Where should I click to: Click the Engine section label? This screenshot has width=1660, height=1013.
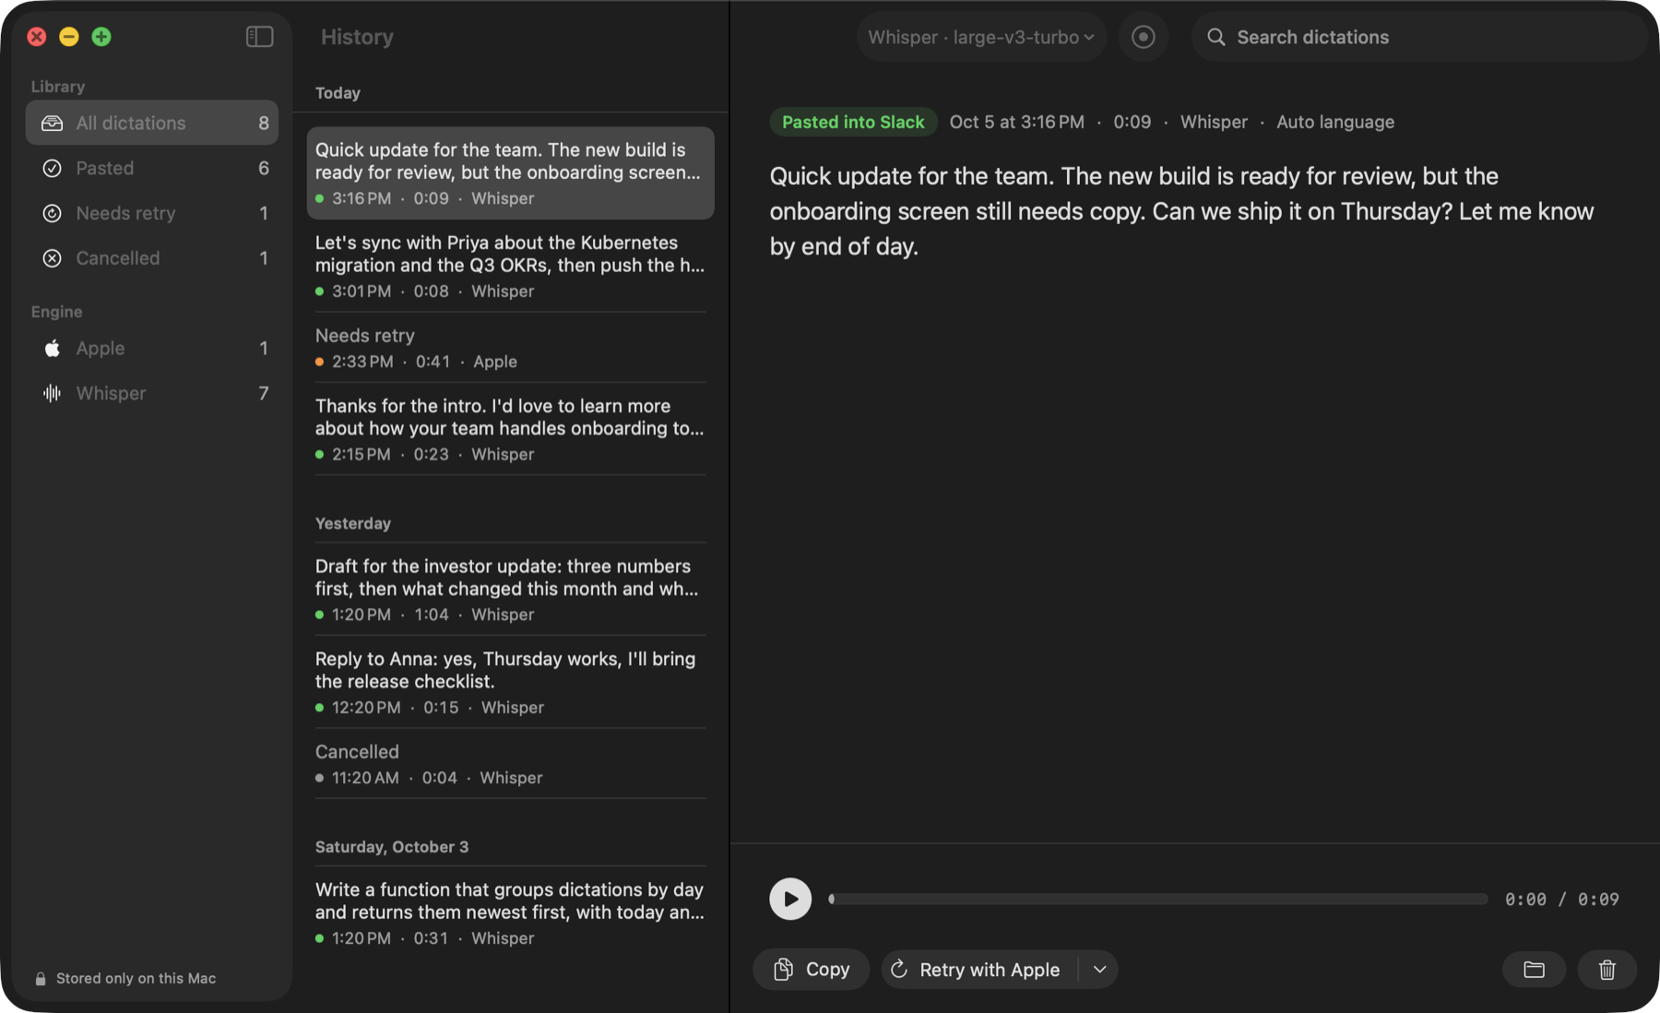tap(57, 312)
